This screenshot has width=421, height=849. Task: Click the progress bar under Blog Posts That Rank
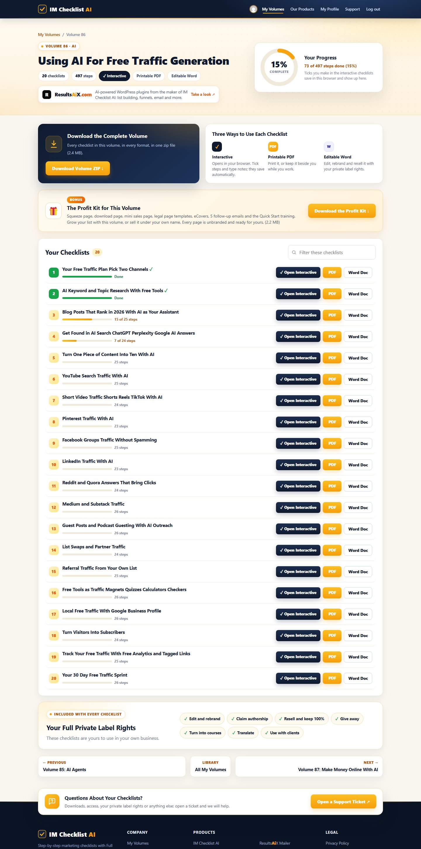87,319
